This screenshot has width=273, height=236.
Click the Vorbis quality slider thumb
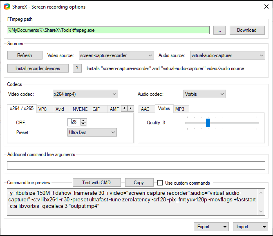click(208, 123)
